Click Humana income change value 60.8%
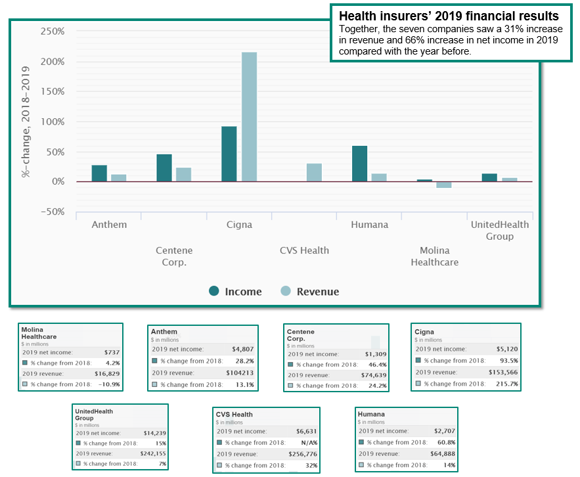Image resolution: width=580 pixels, height=477 pixels. click(x=447, y=442)
